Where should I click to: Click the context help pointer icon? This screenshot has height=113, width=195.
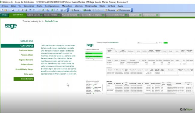point(65,10)
